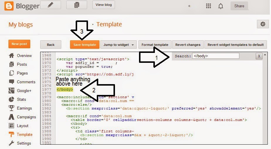Viewport: 271px width, 149px height.
Task: Click the Earnings trophy icon
Action: coord(11,108)
